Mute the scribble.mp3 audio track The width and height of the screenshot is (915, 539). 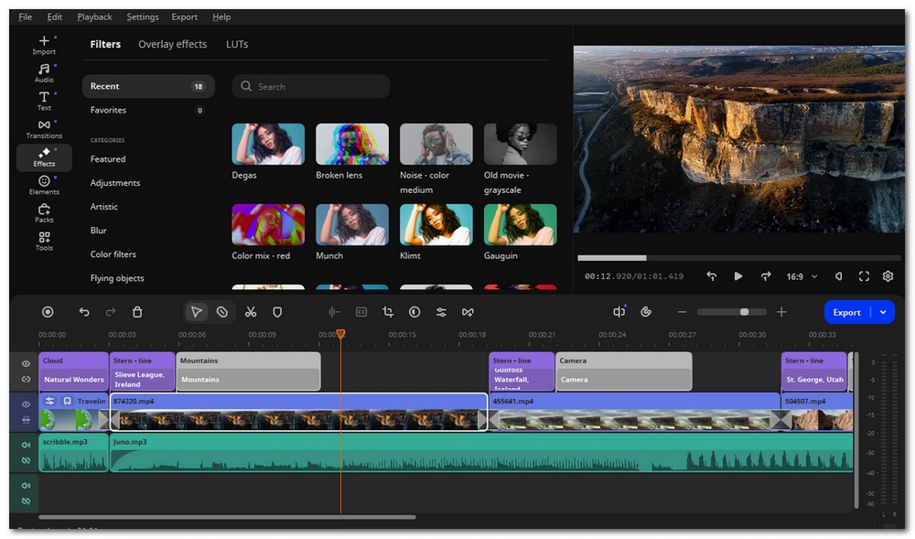(x=26, y=445)
